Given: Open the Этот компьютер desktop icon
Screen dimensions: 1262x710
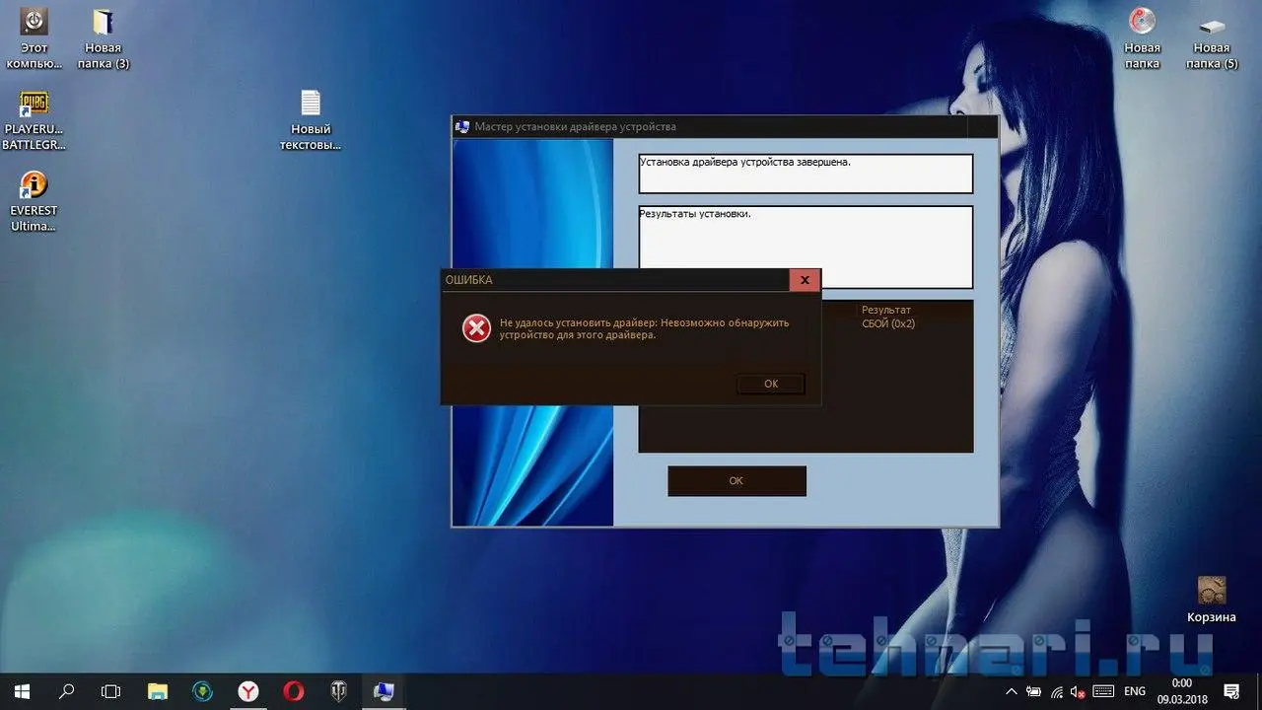Looking at the screenshot, I should pyautogui.click(x=35, y=22).
